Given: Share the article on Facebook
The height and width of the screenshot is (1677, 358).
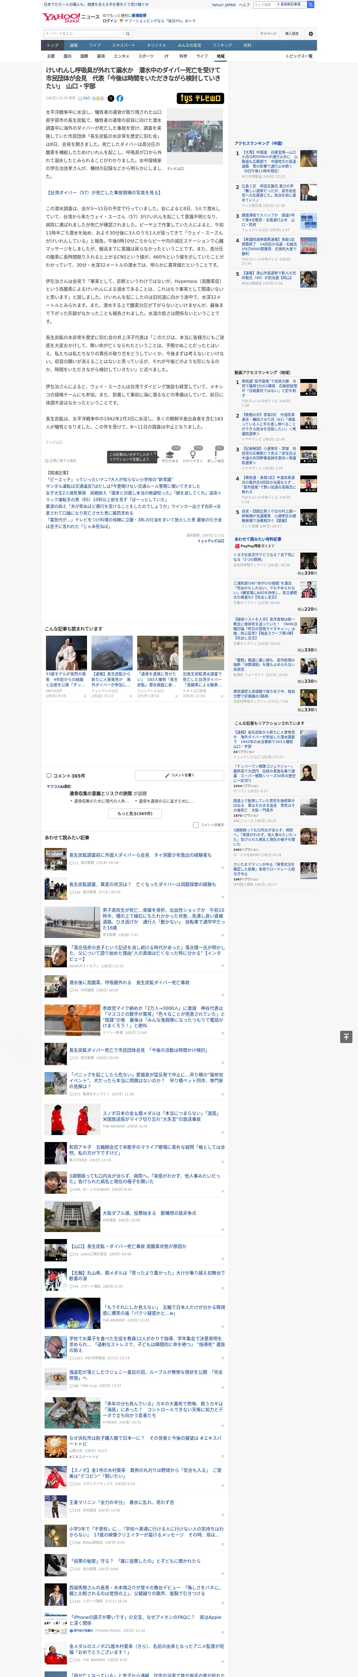Looking at the screenshot, I should point(120,98).
